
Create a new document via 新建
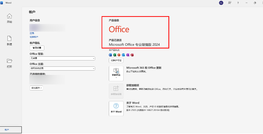coord(9,41)
